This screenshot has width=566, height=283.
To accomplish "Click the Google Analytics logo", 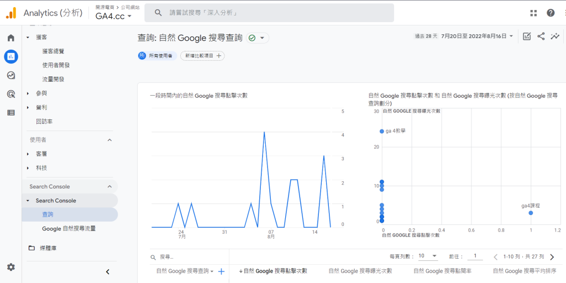I will (11, 13).
